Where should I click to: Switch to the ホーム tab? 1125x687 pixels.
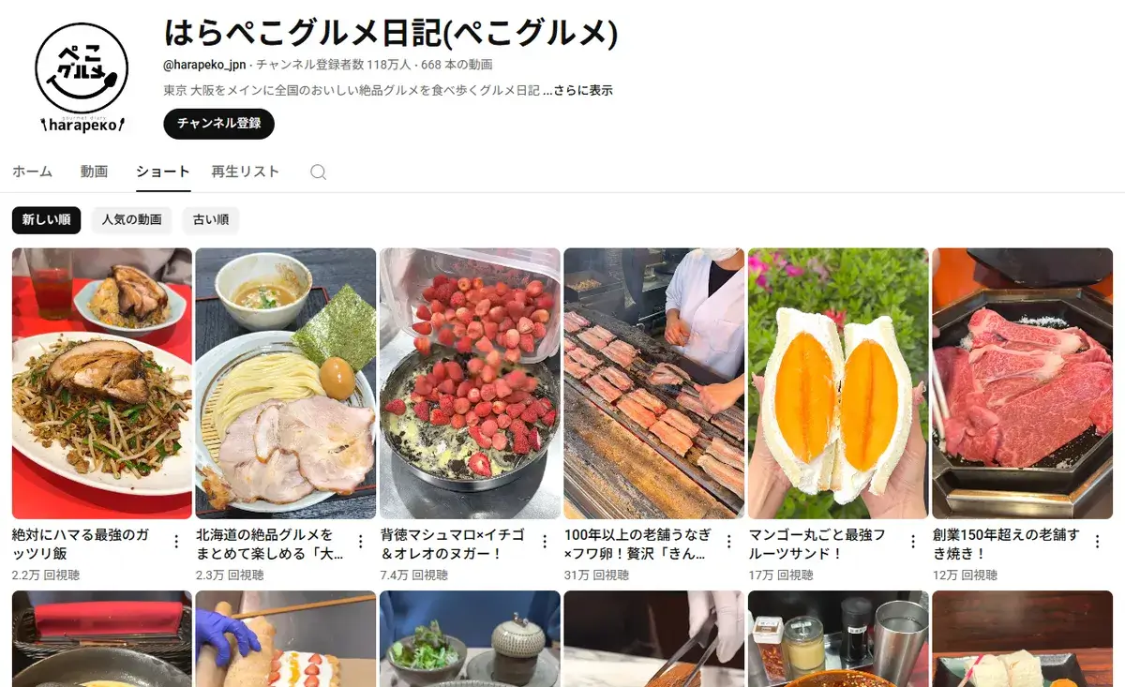[32, 172]
